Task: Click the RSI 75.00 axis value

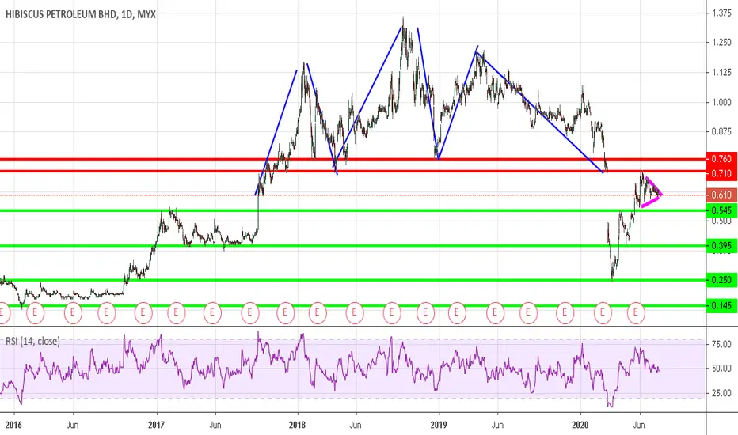Action: (721, 344)
